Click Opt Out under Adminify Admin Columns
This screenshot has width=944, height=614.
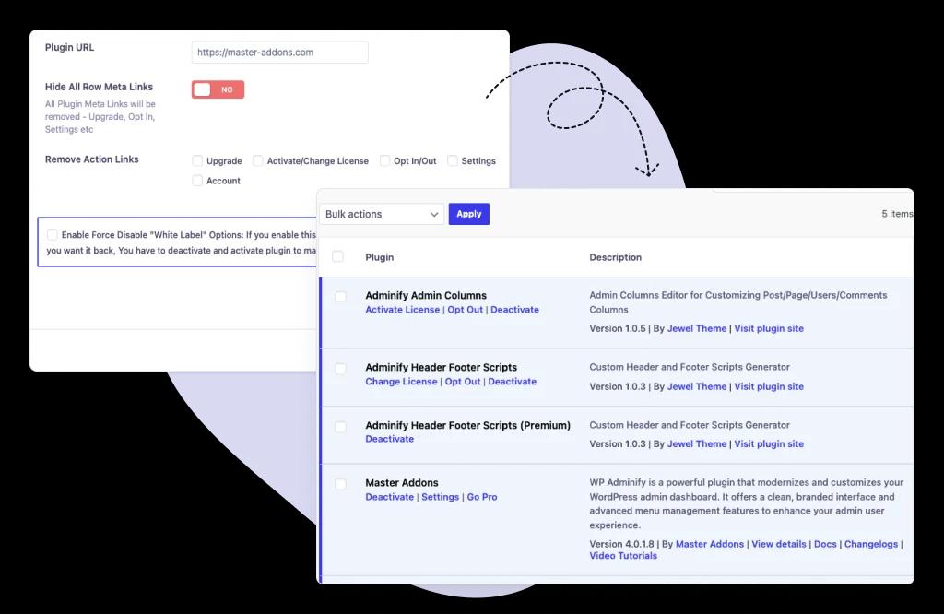tap(465, 310)
